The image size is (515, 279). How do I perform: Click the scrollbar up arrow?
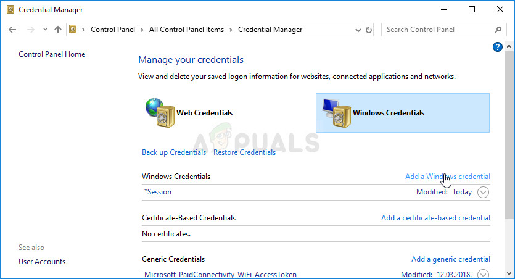pyautogui.click(x=509, y=46)
